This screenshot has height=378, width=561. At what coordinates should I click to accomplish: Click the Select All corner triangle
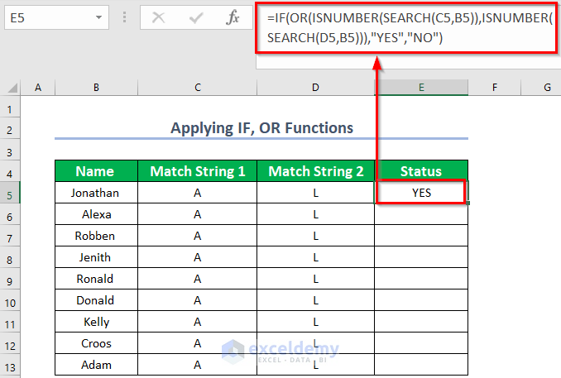(11, 87)
